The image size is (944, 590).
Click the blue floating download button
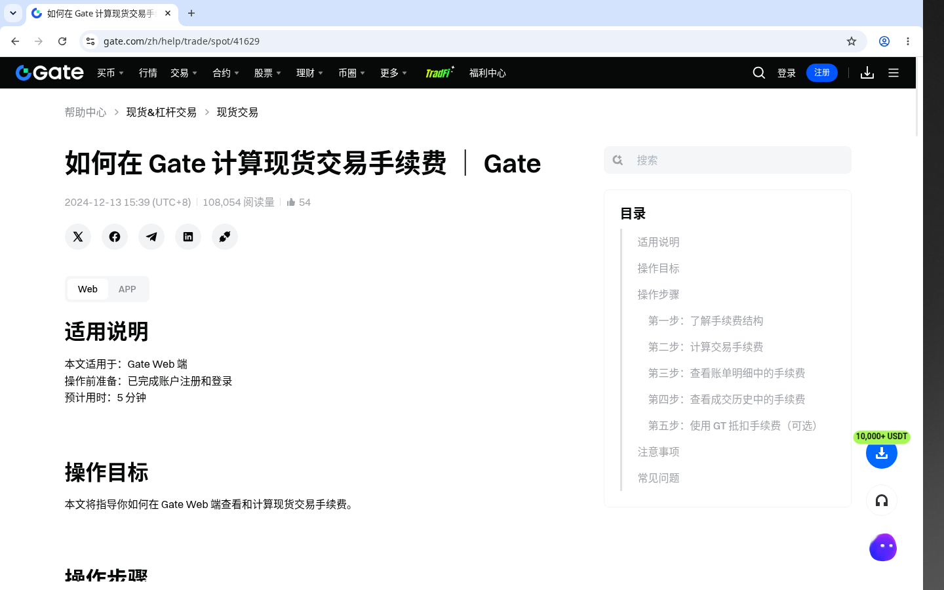[x=882, y=454]
